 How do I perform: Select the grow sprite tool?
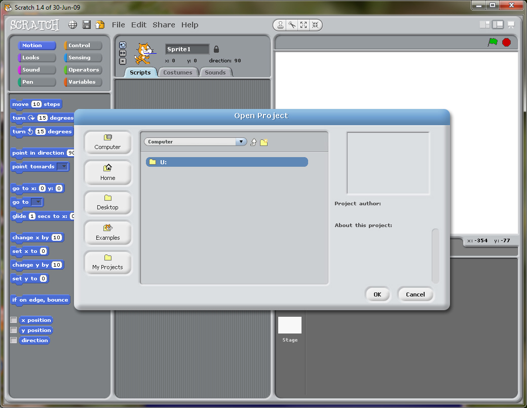click(304, 25)
